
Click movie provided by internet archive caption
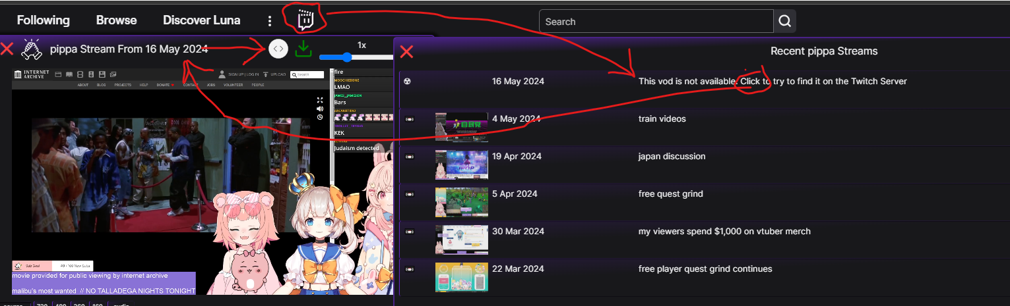[90, 276]
